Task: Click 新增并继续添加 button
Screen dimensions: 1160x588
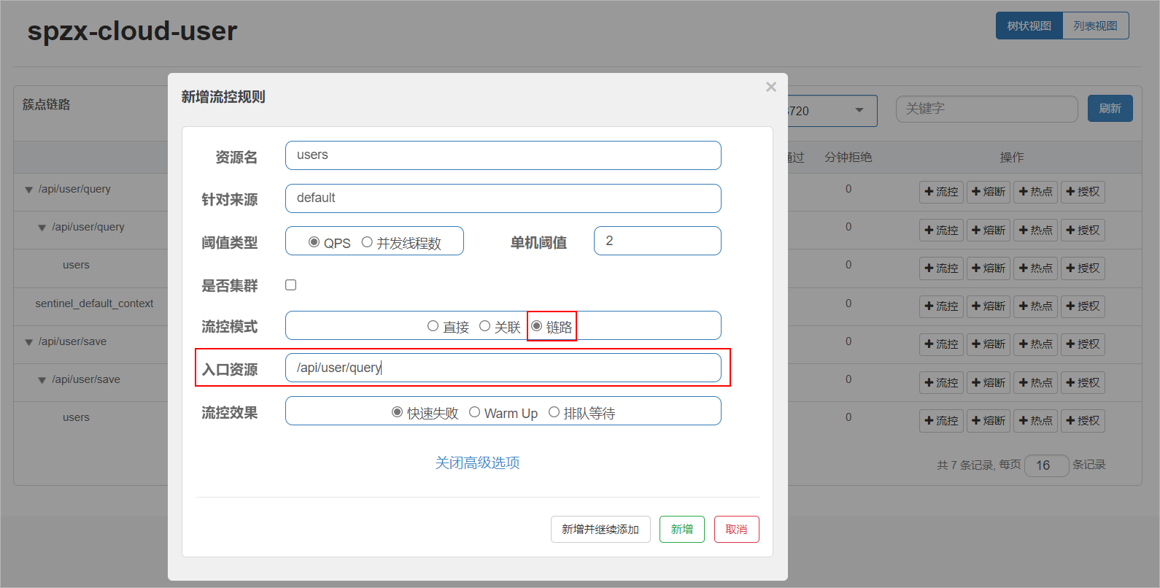Action: [x=600, y=530]
